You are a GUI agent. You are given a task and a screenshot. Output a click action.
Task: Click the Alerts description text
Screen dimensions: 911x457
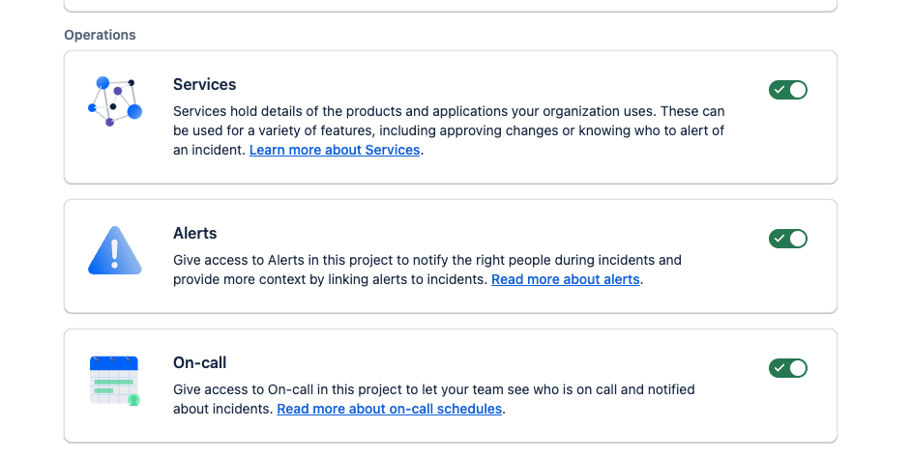pyautogui.click(x=427, y=260)
